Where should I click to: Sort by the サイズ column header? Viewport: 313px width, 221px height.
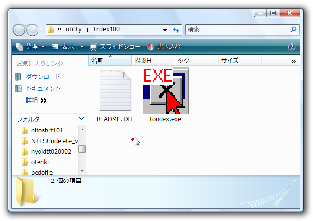(239, 60)
